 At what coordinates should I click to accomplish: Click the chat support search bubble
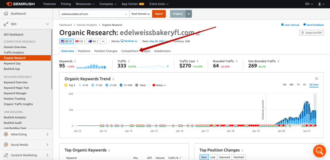319,151
